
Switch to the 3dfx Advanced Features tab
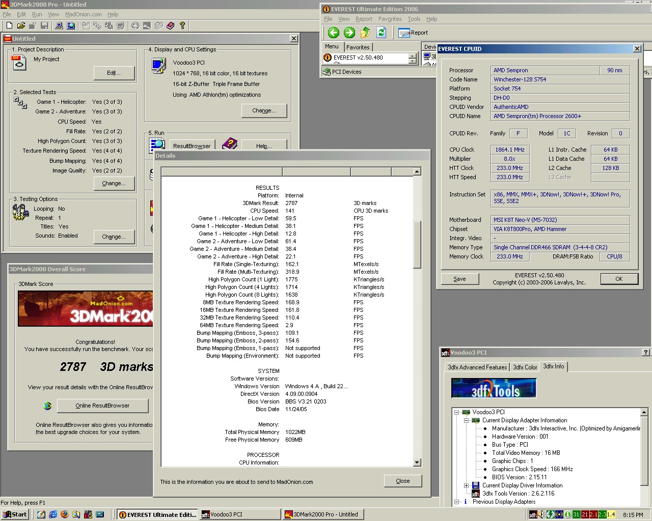coord(477,367)
